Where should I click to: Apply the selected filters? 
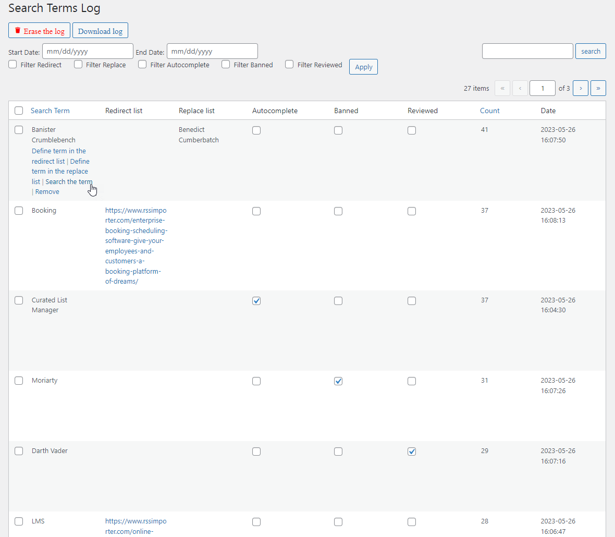363,67
